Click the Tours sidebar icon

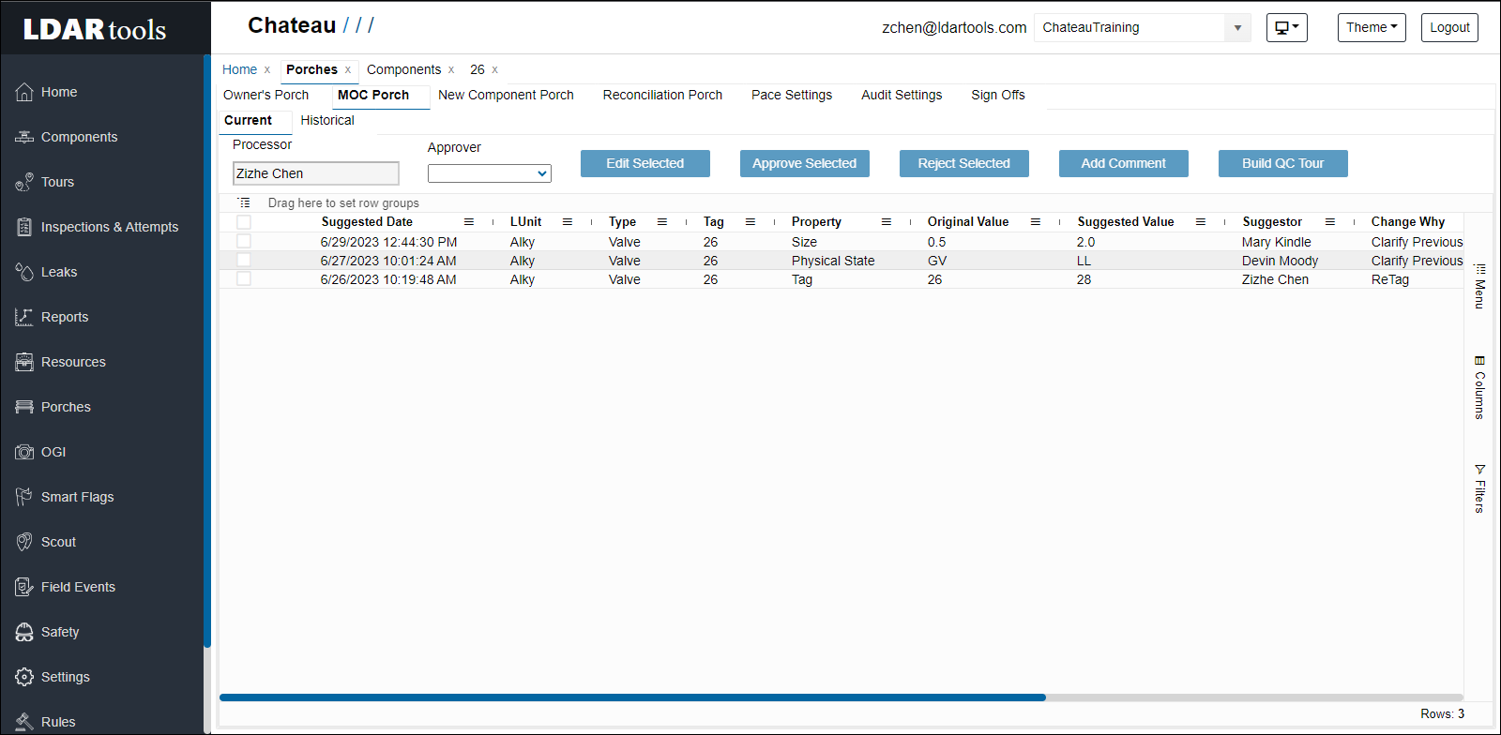point(24,182)
